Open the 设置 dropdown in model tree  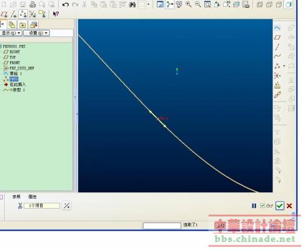point(36,33)
